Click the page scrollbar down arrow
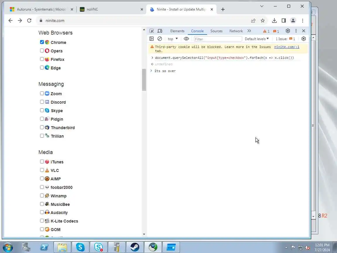 point(144,234)
